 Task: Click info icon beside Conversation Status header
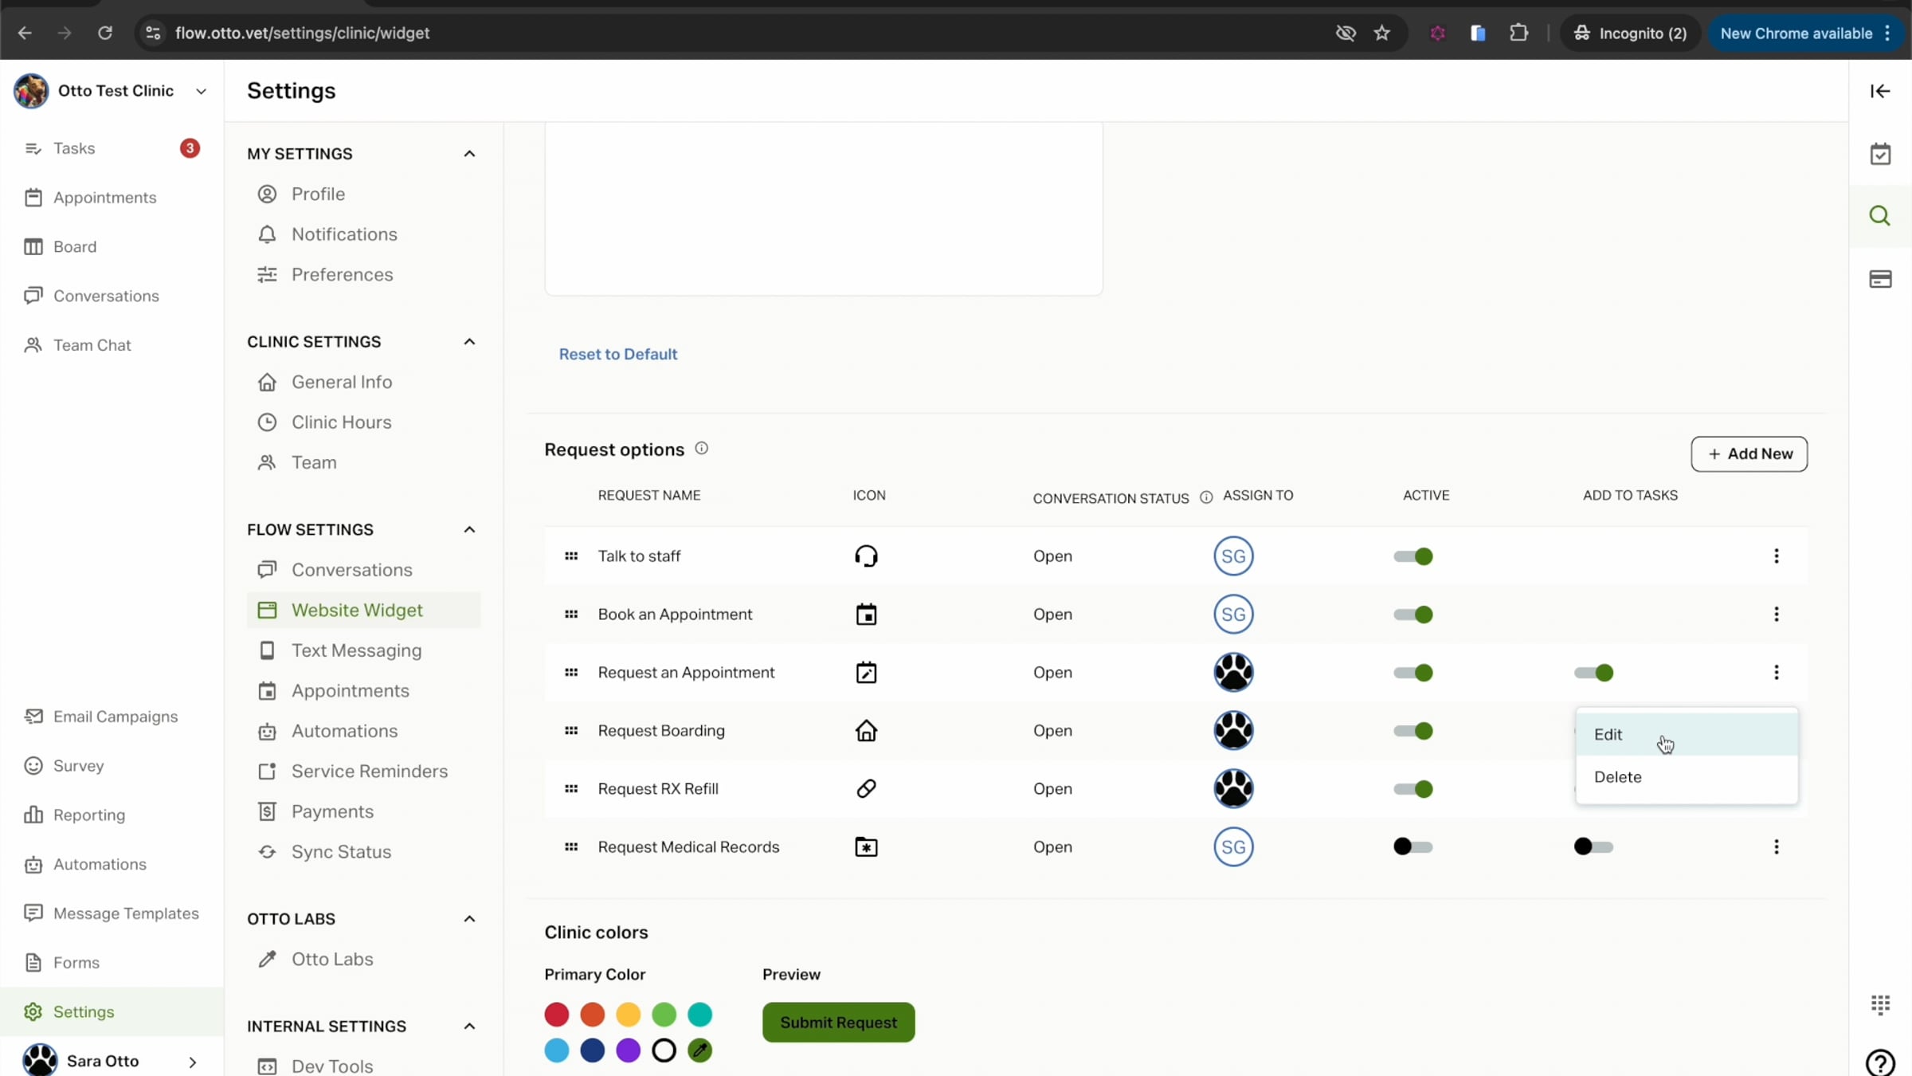click(x=1206, y=497)
